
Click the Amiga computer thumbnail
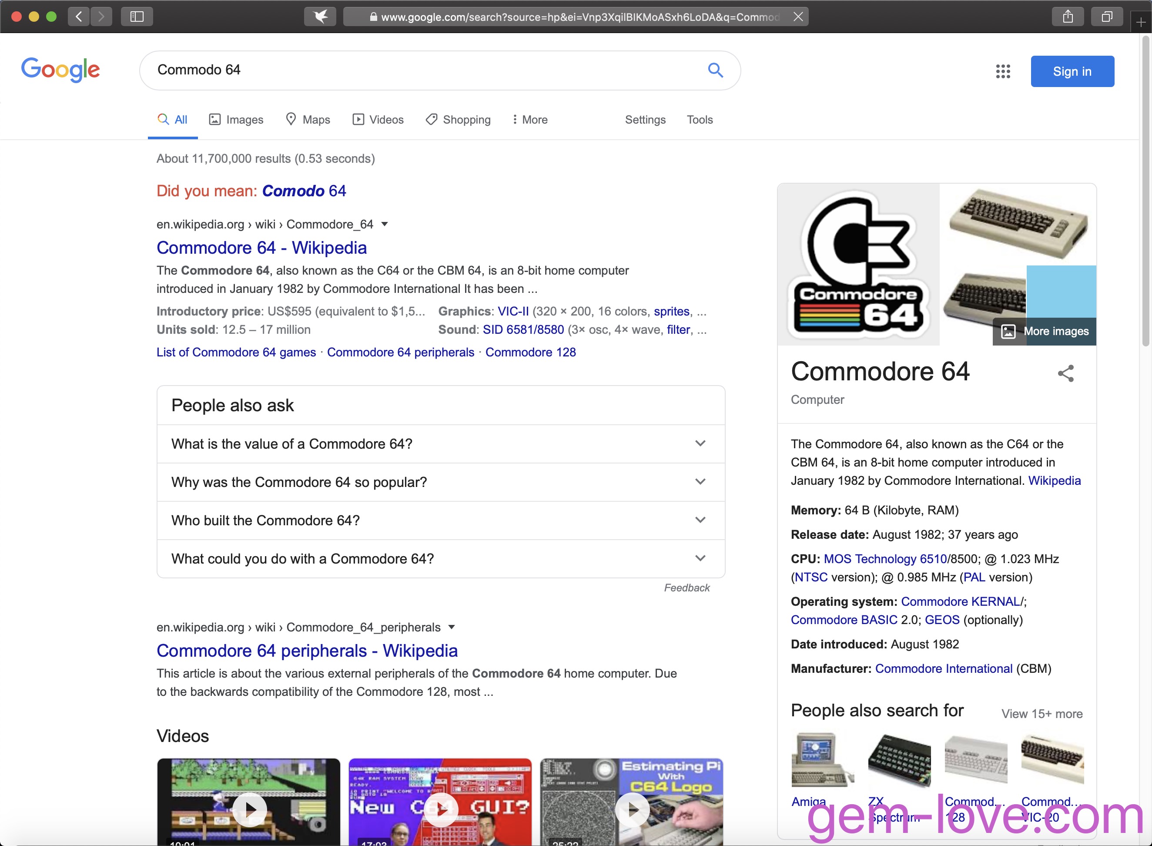822,760
